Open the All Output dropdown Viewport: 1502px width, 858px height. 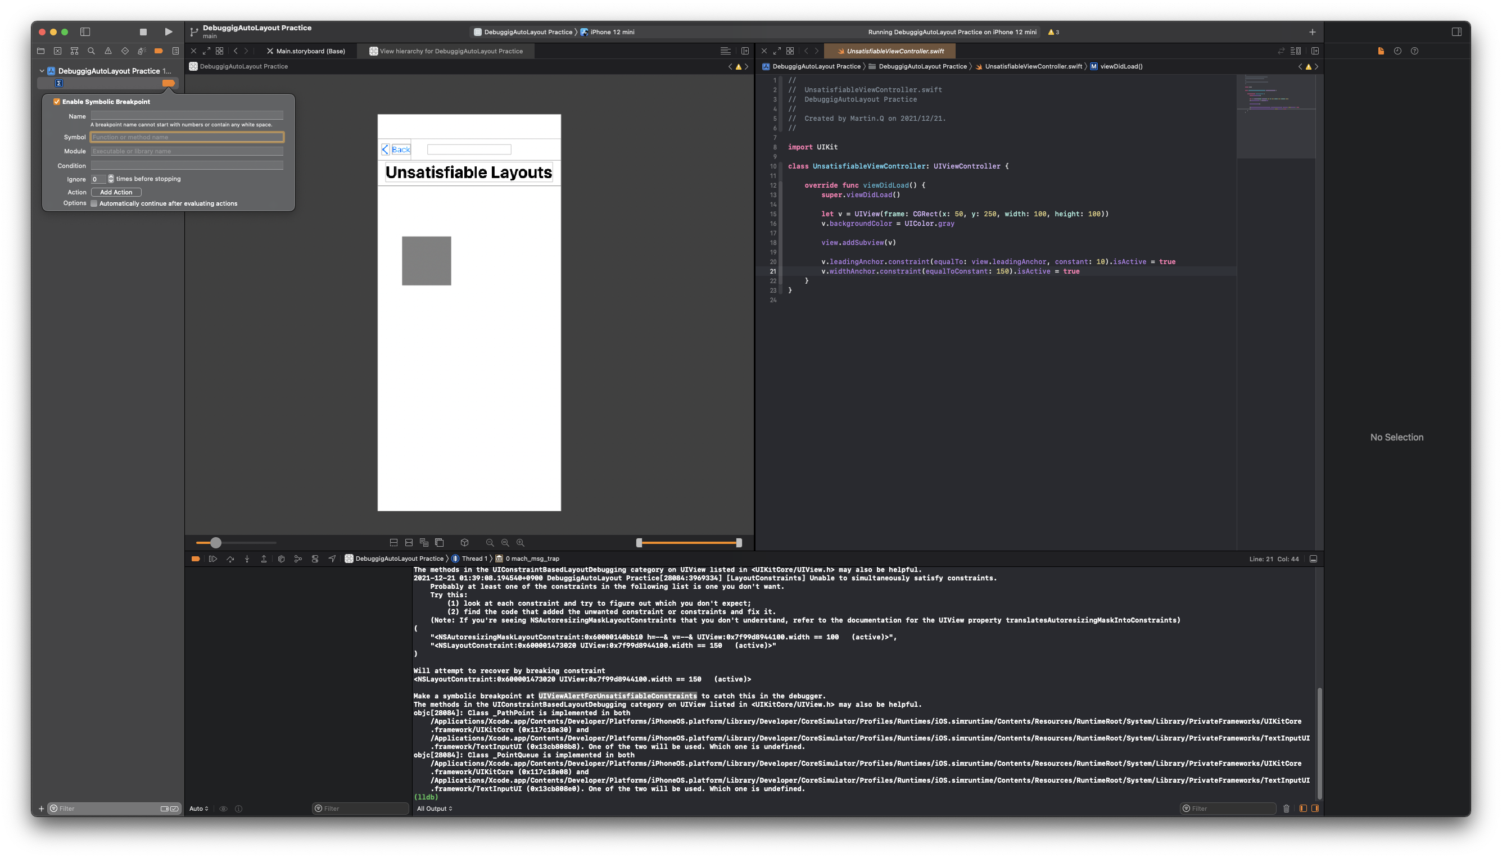[x=435, y=809]
